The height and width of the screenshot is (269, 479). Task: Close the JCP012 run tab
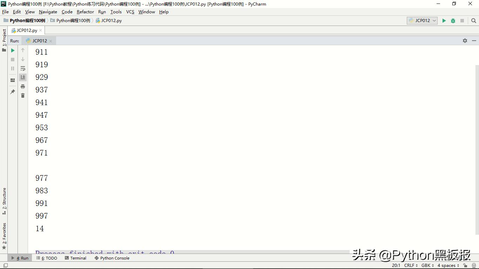[51, 41]
